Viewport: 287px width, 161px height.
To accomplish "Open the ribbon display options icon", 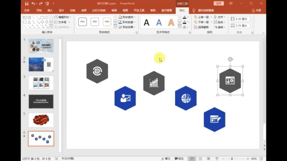I will [x=231, y=4].
